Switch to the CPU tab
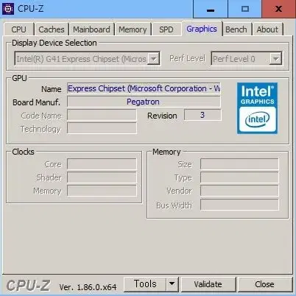This screenshot has width=296, height=296. (18, 29)
